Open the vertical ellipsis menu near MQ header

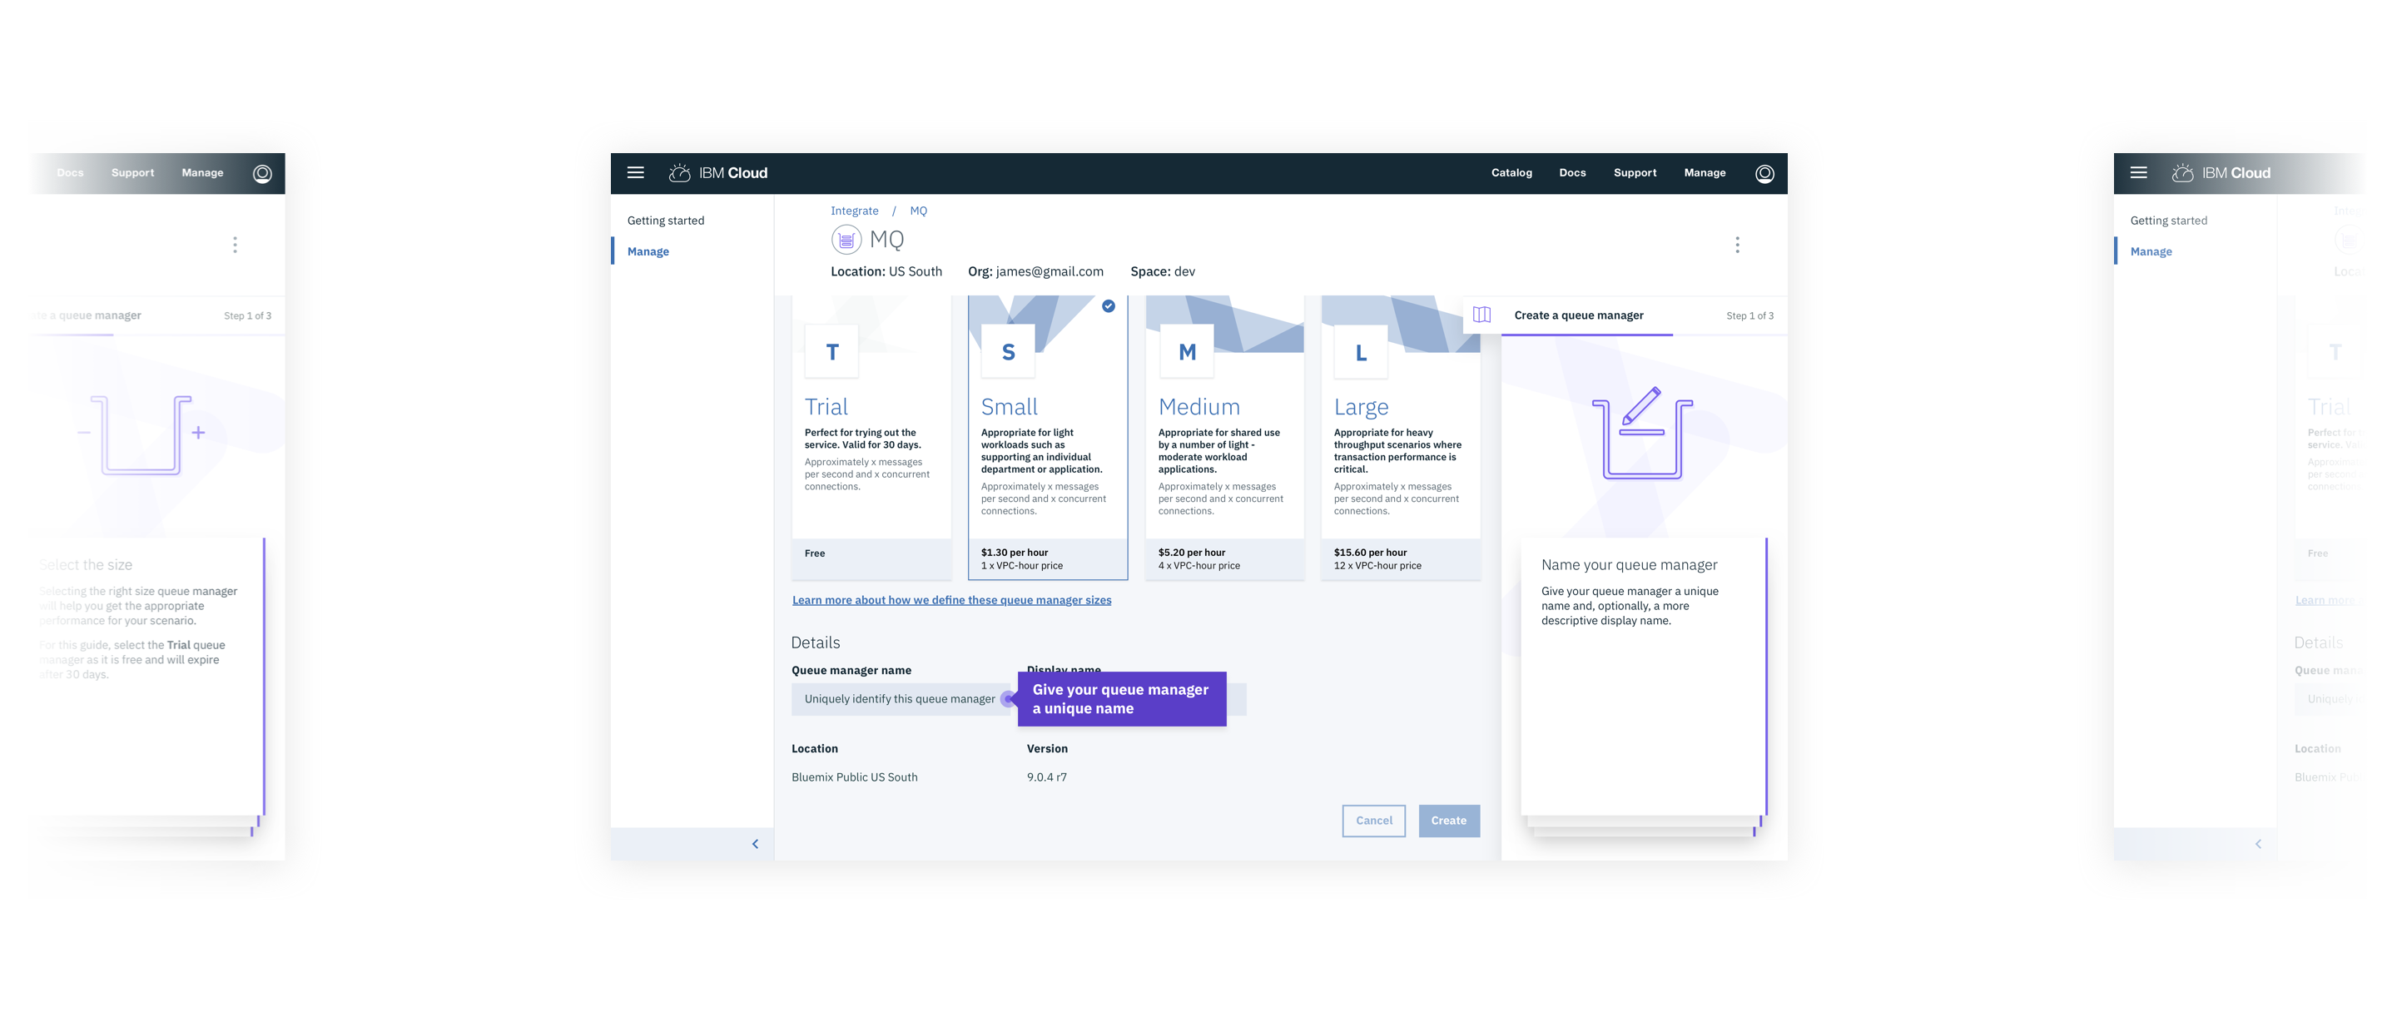coord(1737,245)
